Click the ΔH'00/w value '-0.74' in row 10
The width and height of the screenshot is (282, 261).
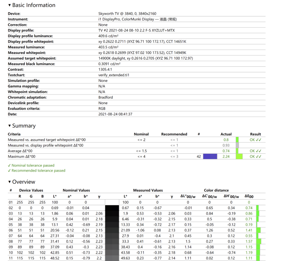[231, 253]
